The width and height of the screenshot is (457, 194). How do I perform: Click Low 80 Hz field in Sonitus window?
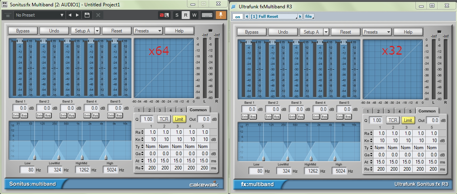click(27, 170)
